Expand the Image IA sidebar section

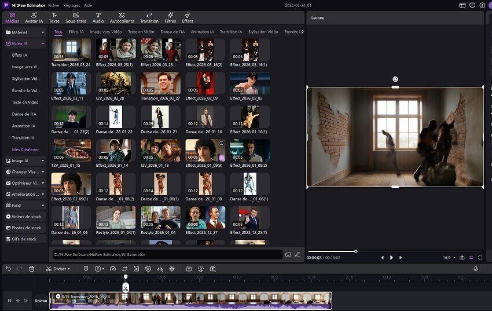pos(25,160)
